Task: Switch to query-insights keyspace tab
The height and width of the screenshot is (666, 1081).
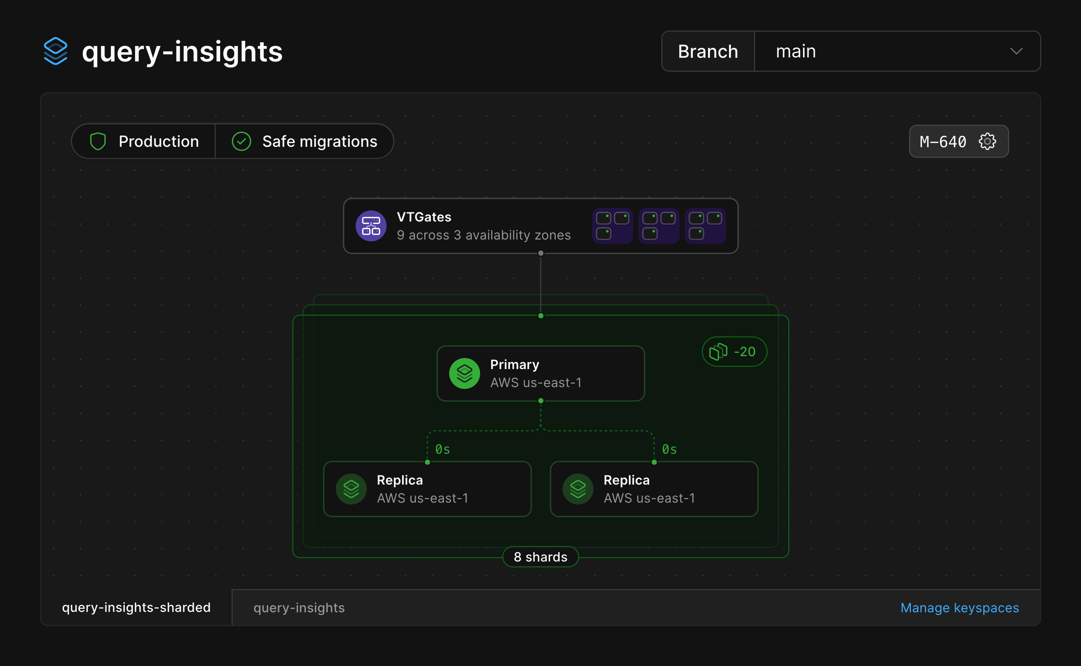Action: point(299,608)
